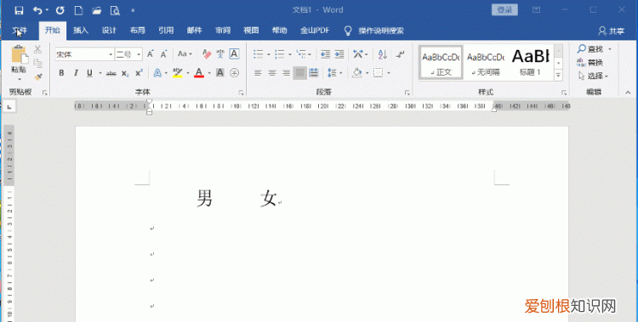Activate the Format Painter brush

[x=37, y=76]
